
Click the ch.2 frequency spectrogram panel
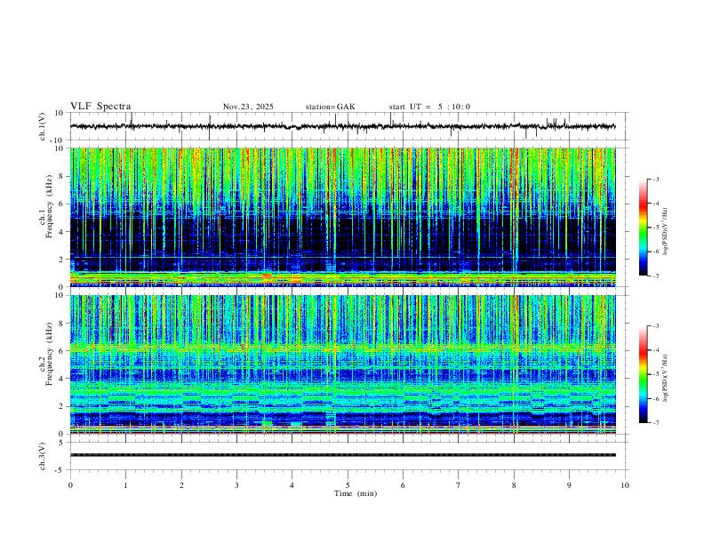pos(343,364)
